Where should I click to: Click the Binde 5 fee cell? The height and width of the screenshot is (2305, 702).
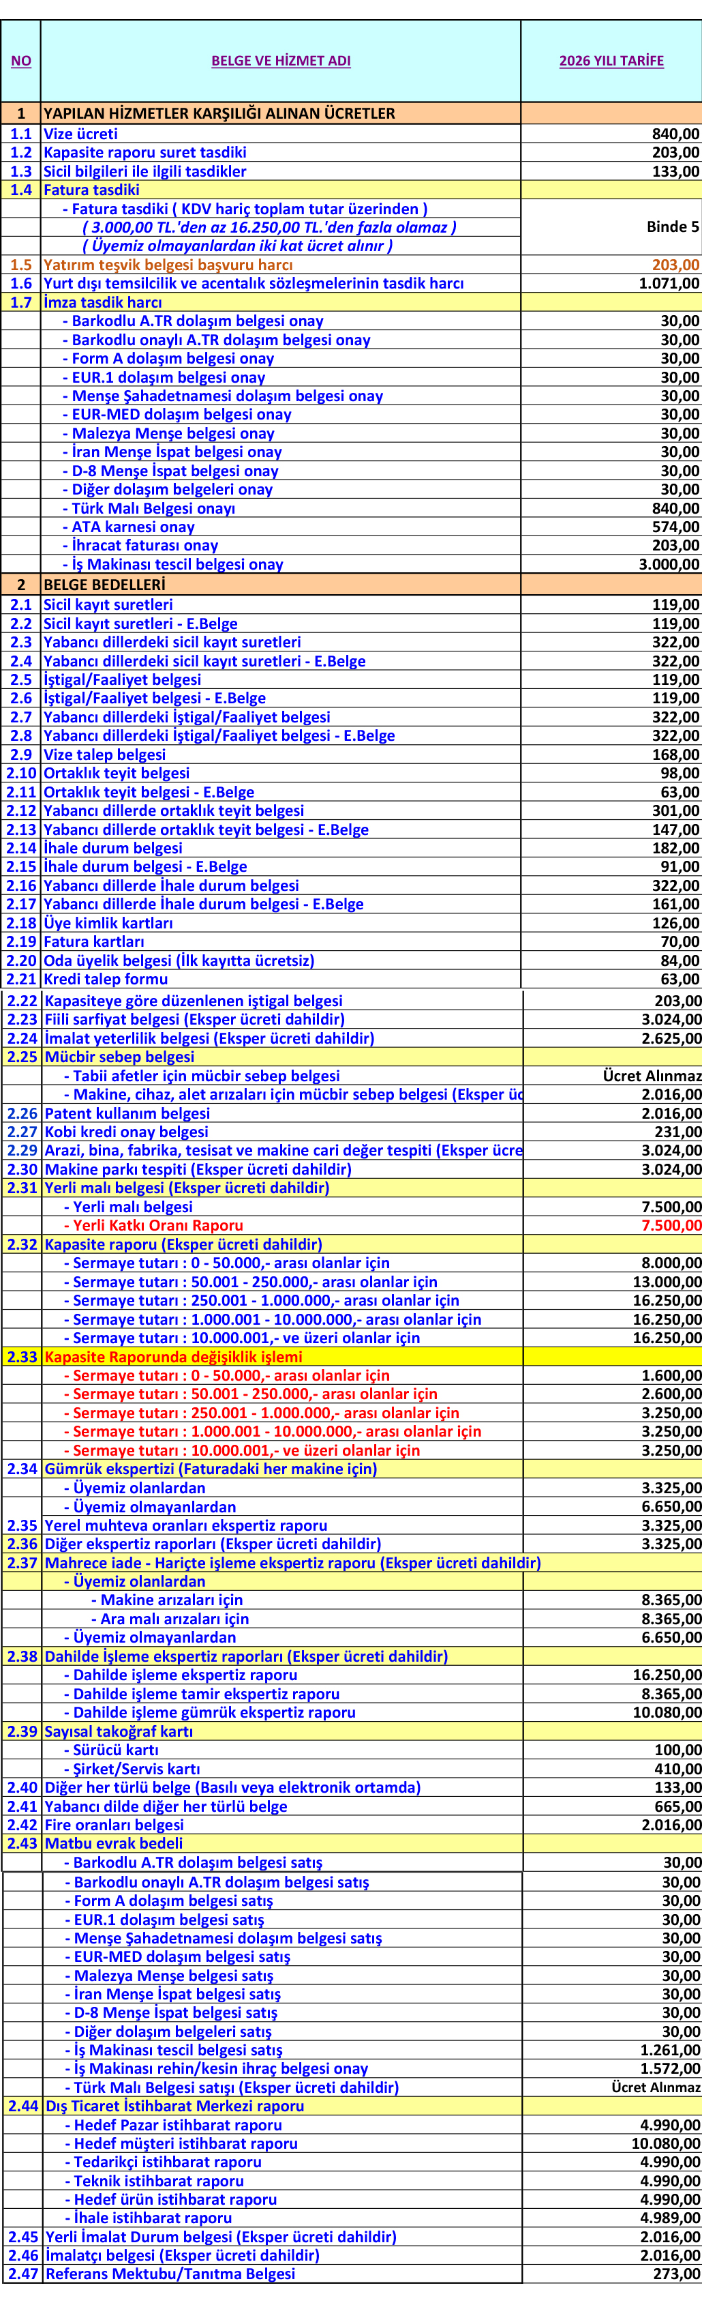[673, 226]
